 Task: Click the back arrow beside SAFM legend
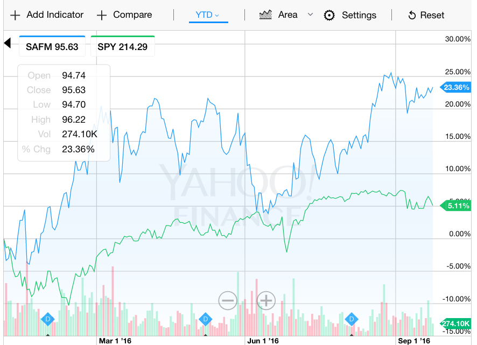pos(8,42)
